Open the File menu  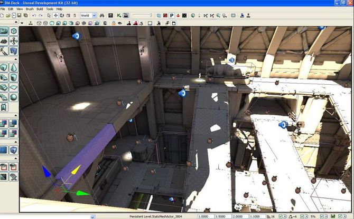(3, 9)
